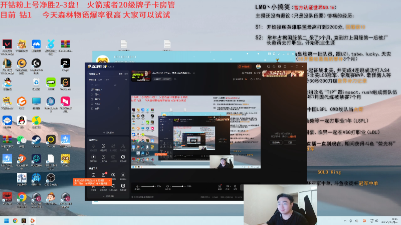Adjust the speaker volume slider
The image size is (401, 225).
(179, 186)
